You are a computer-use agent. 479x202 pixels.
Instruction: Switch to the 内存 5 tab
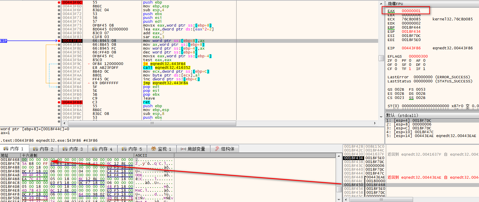tap(132, 149)
